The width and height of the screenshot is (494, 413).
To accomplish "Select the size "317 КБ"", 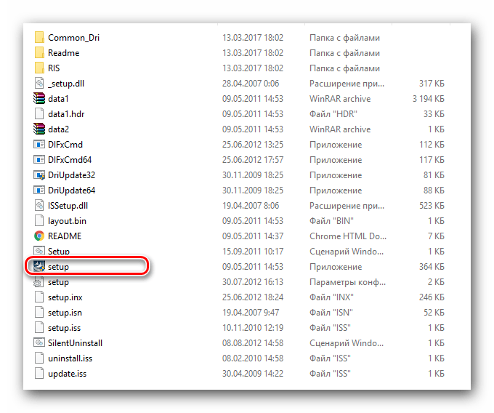I will click(x=432, y=83).
